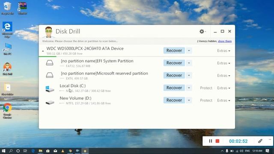Image resolution: width=274 pixels, height=154 pixels.
Task: Open the taskbar clock showing 12:18 AM
Action: click(x=257, y=151)
